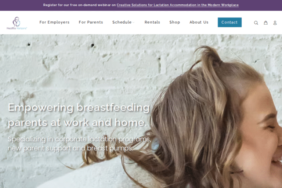Open the For Employers menu item

tap(54, 22)
